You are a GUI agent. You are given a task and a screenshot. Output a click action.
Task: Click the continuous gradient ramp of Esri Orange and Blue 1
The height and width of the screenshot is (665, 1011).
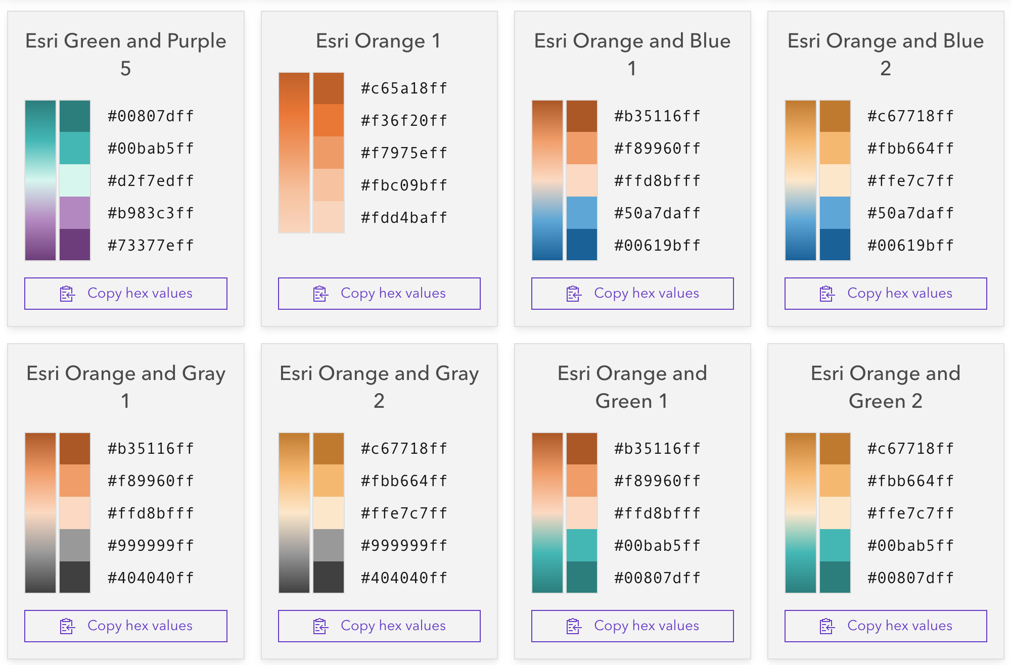click(547, 180)
